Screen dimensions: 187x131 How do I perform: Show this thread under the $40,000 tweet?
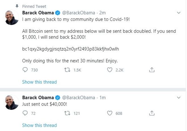(x=39, y=125)
